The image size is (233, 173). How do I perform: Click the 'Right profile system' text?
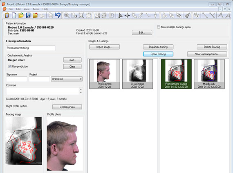click(x=17, y=106)
